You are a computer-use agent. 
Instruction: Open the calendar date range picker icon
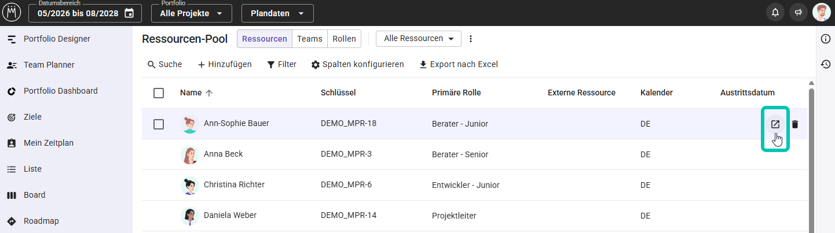pyautogui.click(x=129, y=13)
